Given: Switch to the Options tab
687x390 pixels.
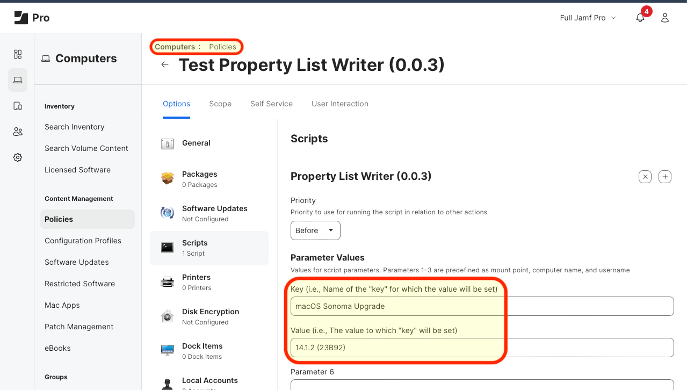Looking at the screenshot, I should [x=176, y=104].
